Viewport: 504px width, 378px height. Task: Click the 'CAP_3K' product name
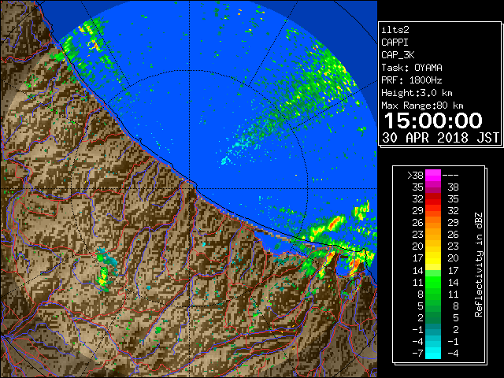[x=398, y=55]
